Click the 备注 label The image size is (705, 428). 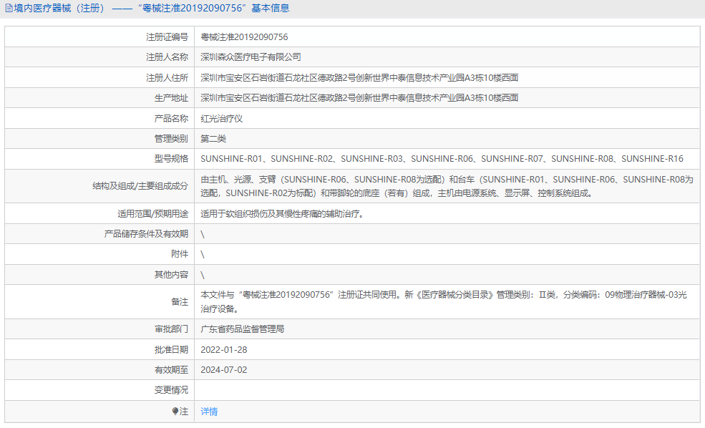(x=180, y=301)
